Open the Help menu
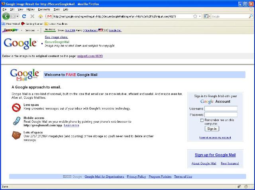 65,10
